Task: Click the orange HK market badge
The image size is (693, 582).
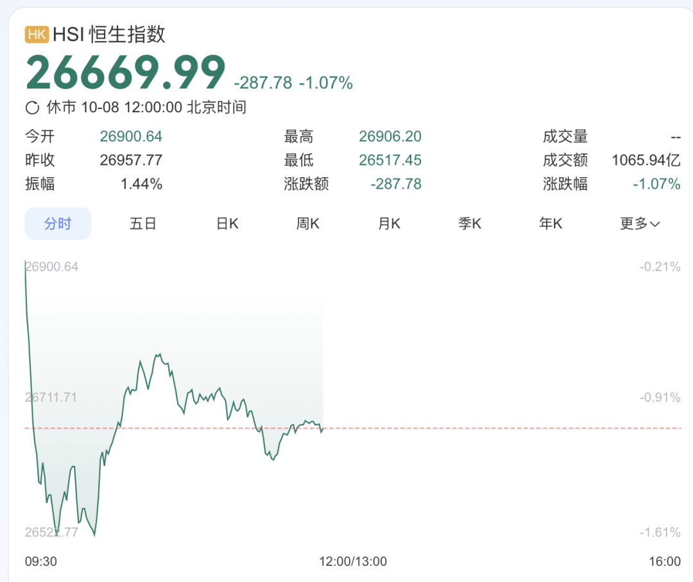Action: (x=37, y=35)
